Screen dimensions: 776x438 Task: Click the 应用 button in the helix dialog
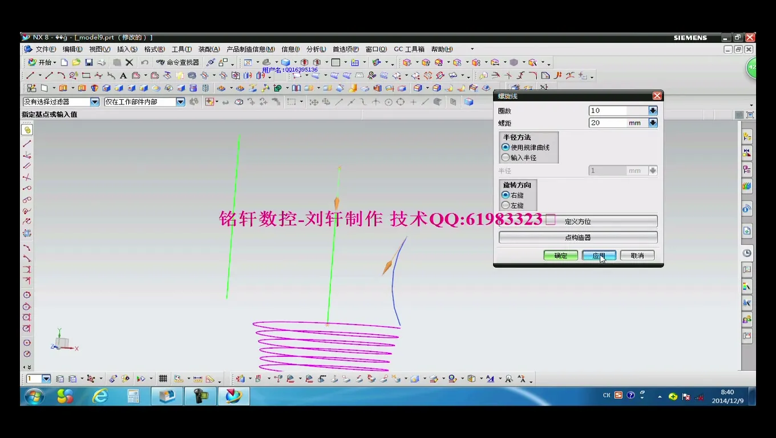tap(599, 255)
